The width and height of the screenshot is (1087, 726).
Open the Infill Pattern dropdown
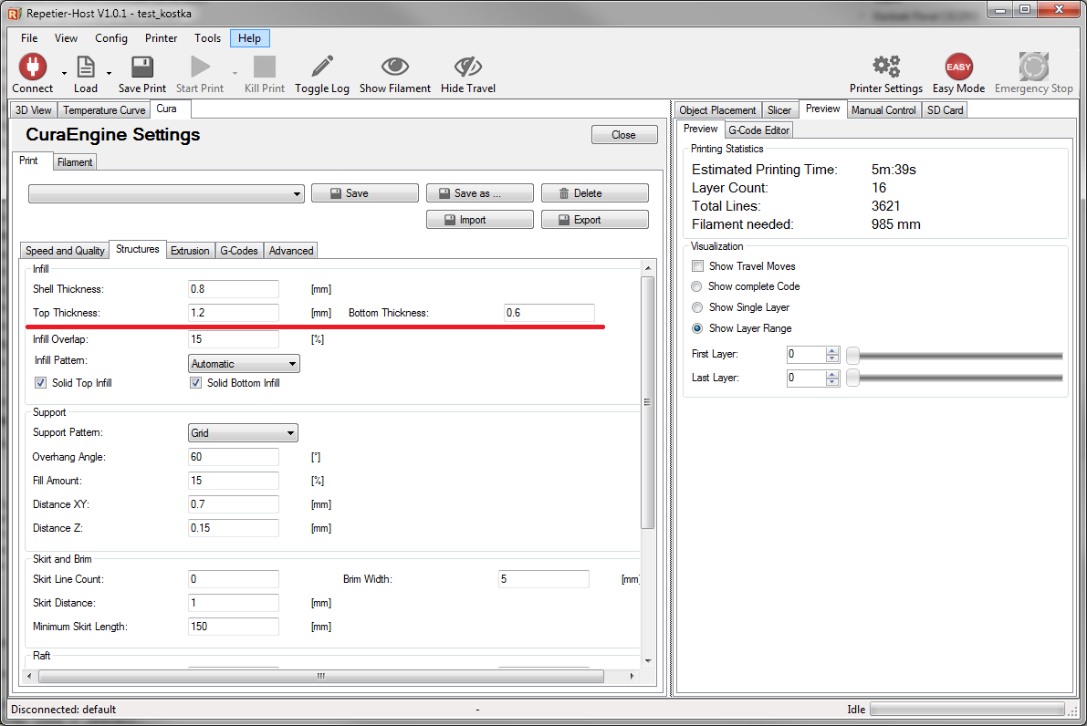pos(244,364)
